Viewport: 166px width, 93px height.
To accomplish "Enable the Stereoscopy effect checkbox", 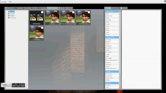I will (42, 12).
